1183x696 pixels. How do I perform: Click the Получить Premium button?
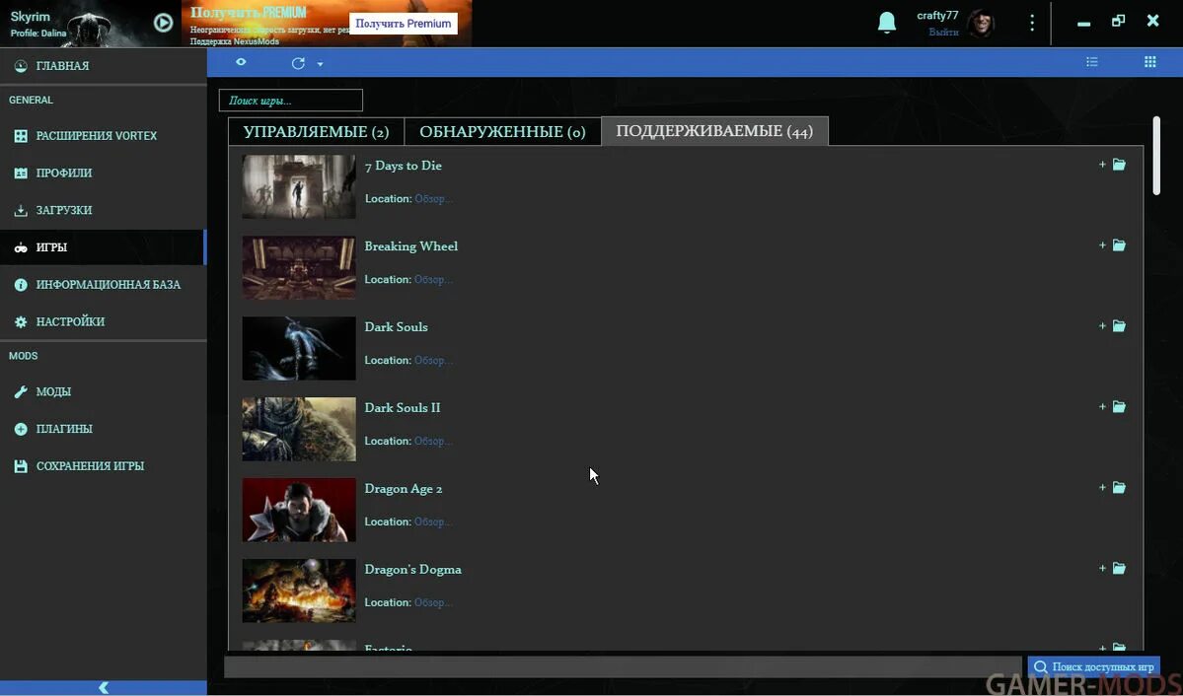tap(403, 24)
